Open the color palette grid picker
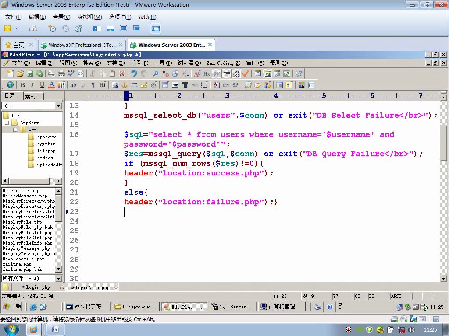This screenshot has height=336, width=449. point(61,85)
